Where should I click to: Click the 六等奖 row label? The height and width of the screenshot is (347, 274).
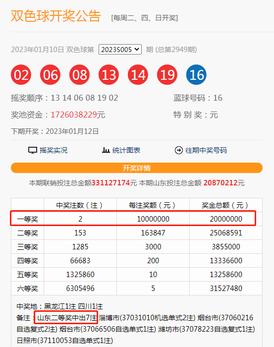point(27,289)
